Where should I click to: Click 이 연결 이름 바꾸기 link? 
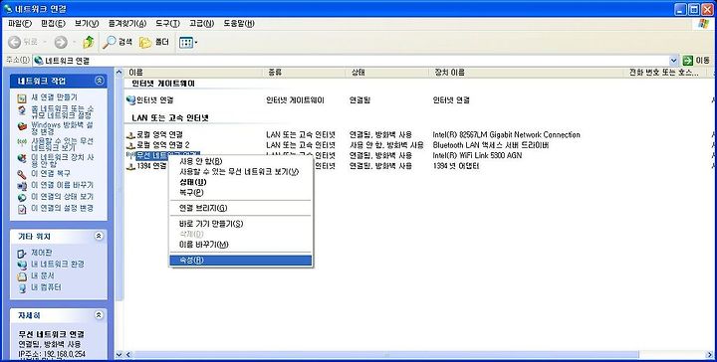click(62, 185)
